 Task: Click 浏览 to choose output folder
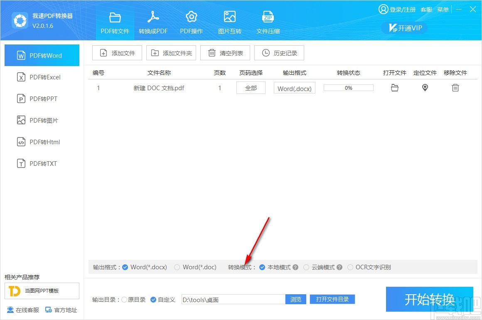[295, 299]
